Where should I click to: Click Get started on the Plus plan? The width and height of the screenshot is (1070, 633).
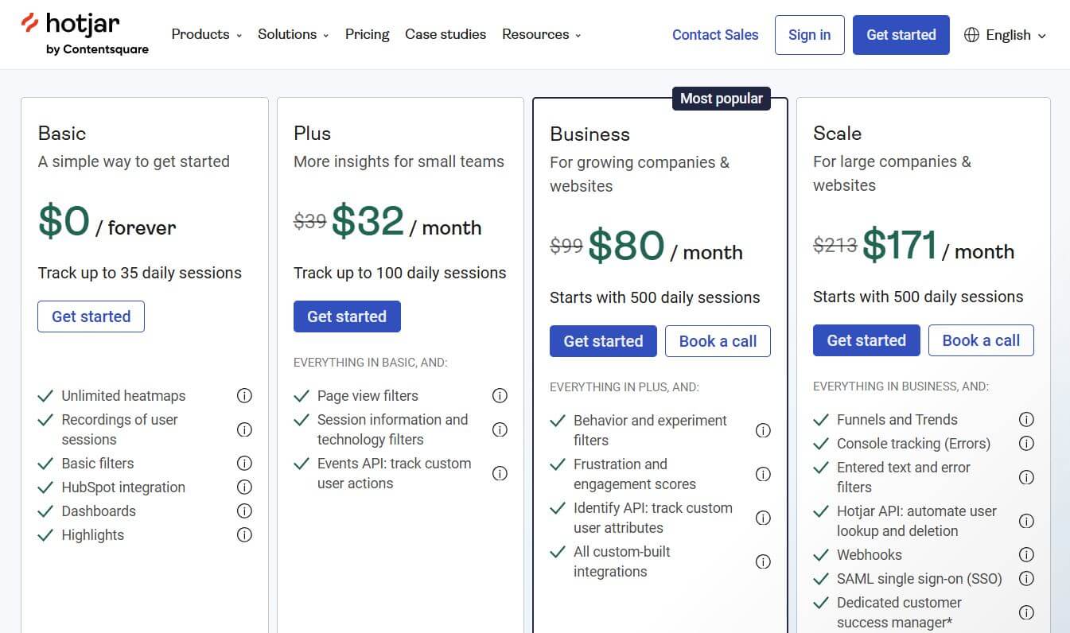click(347, 316)
